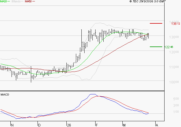Click the MACD 300 axis value

(176, 105)
